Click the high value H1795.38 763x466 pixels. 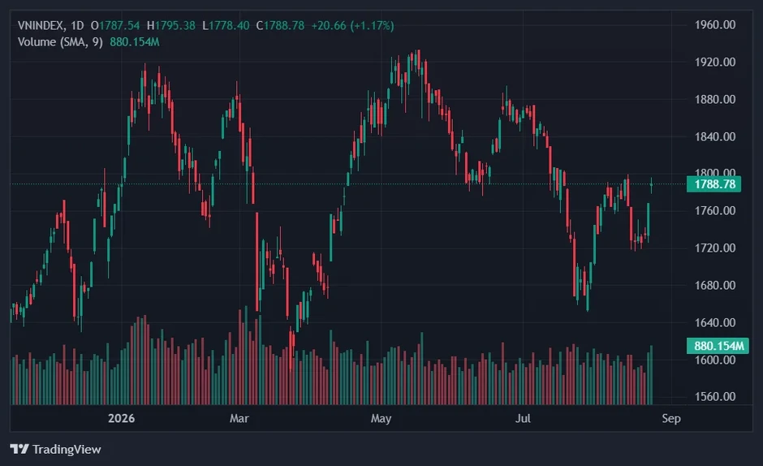(171, 25)
